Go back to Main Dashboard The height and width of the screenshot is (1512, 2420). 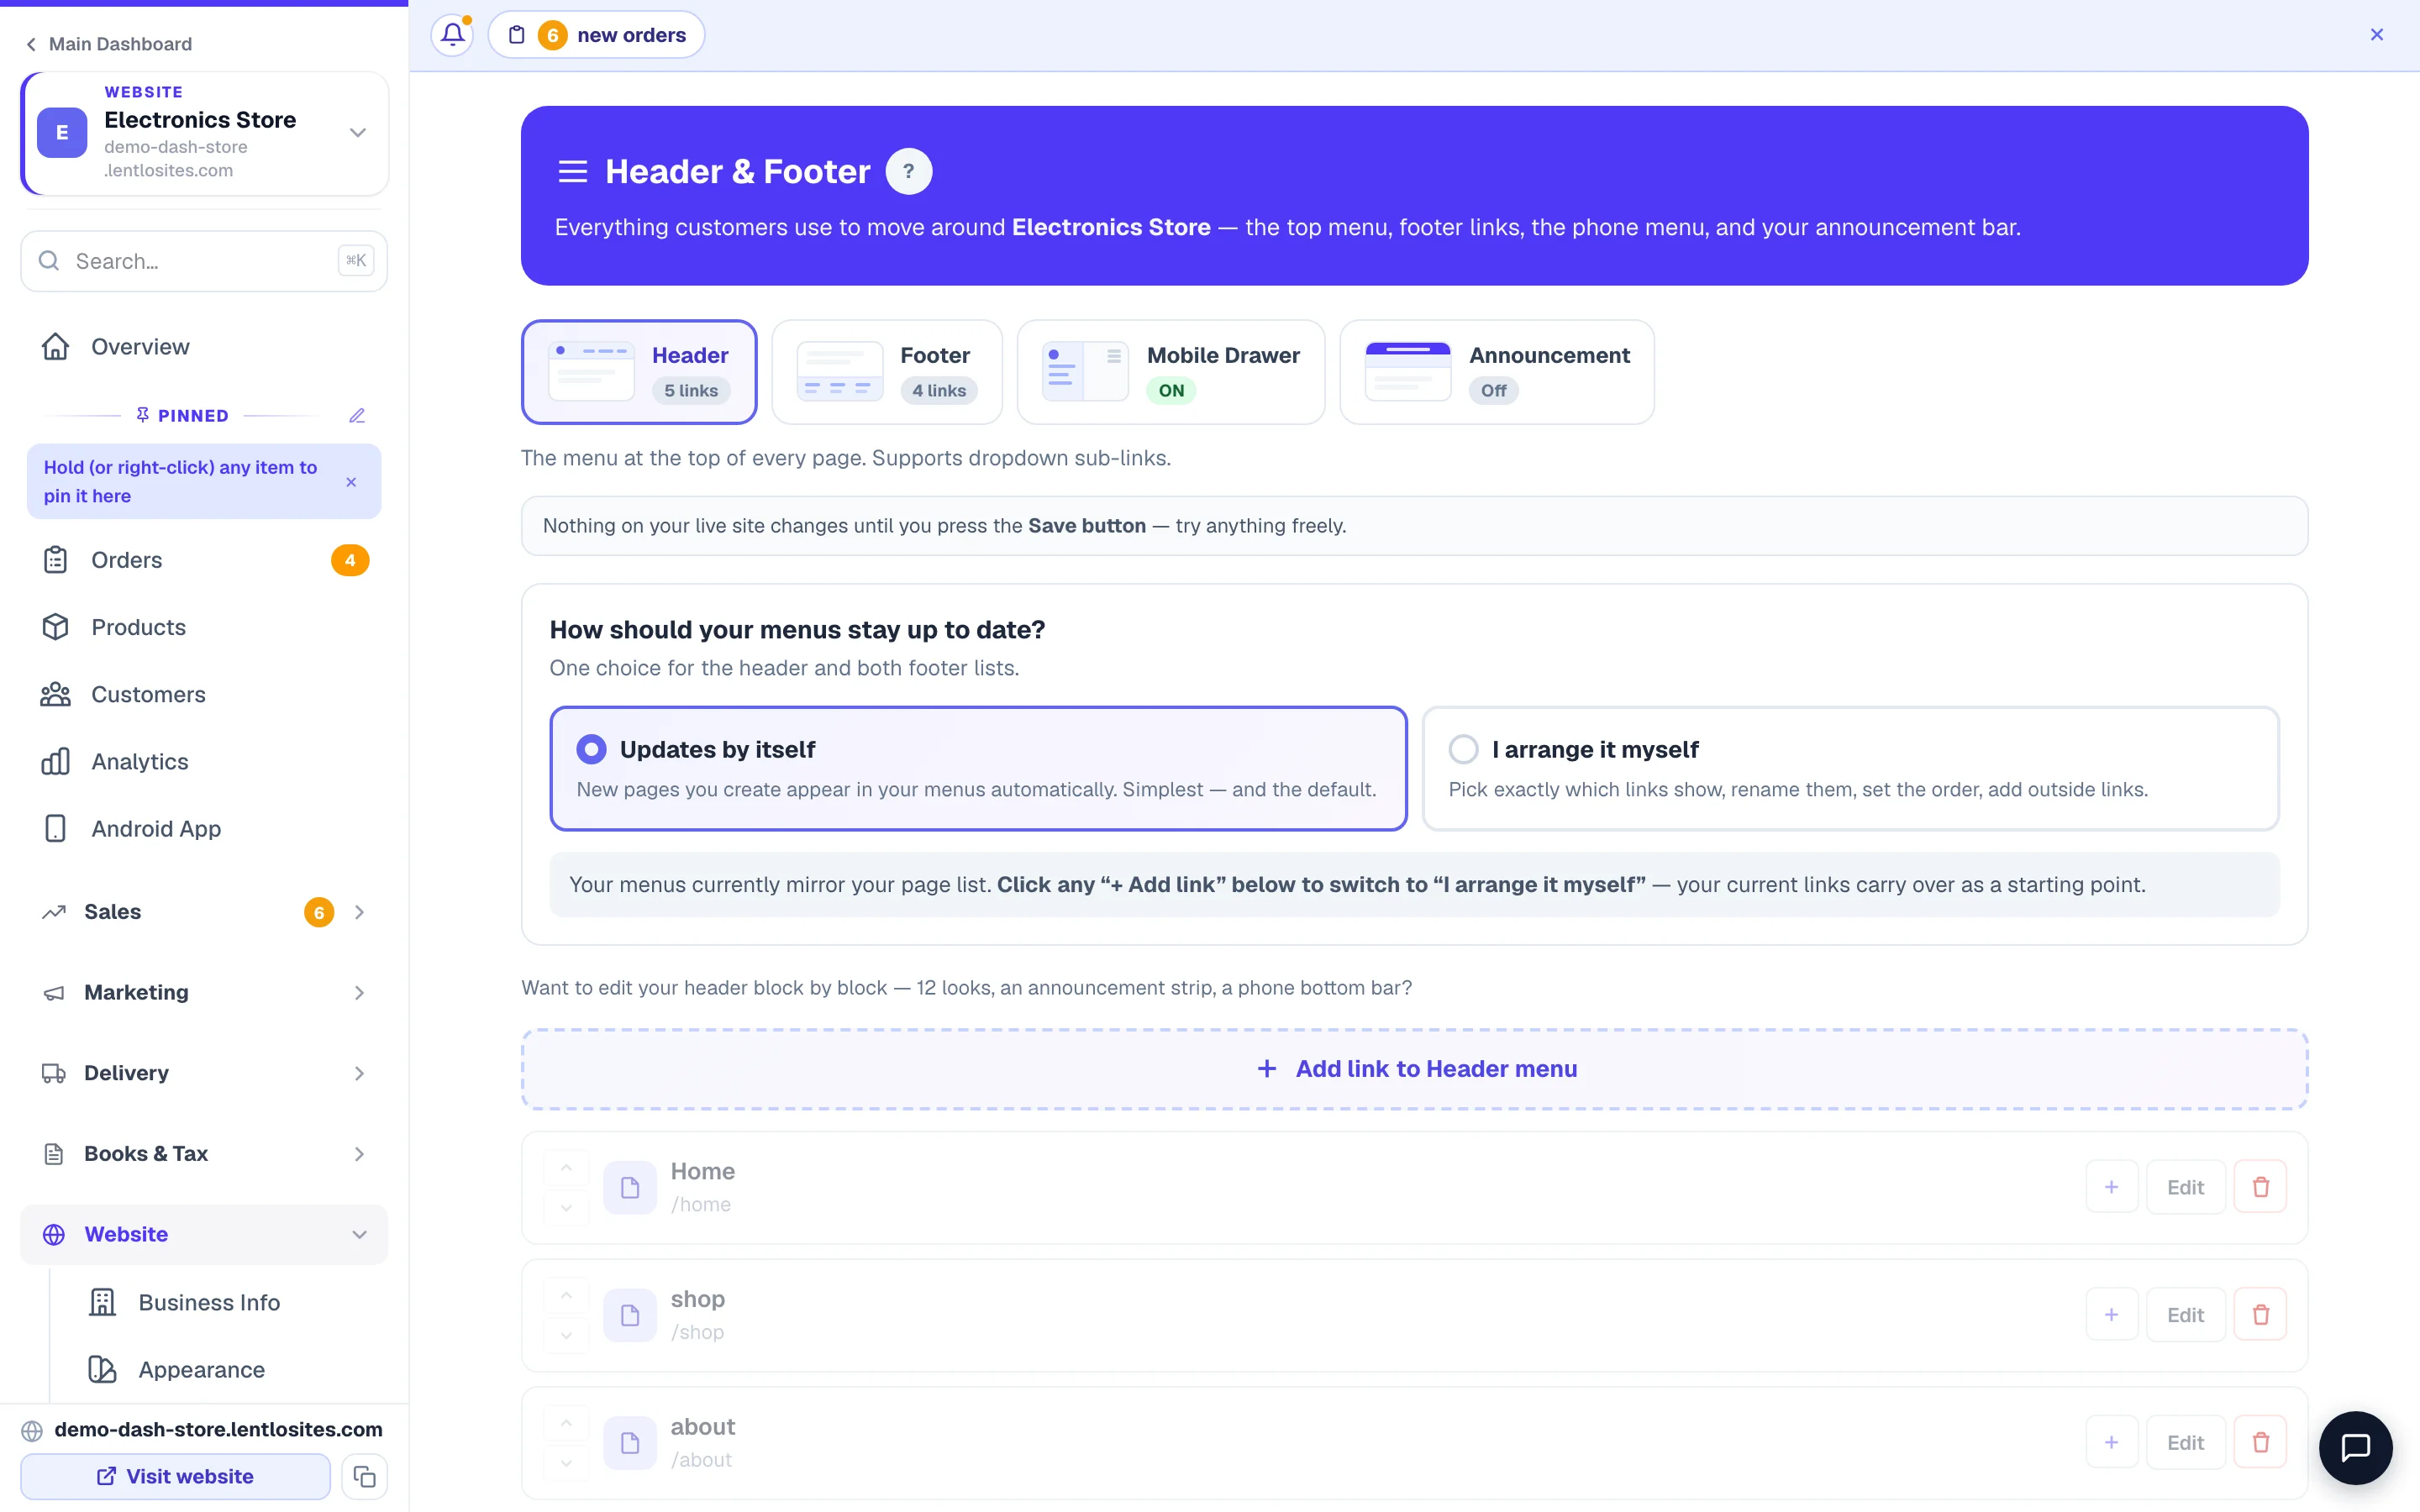coord(109,44)
